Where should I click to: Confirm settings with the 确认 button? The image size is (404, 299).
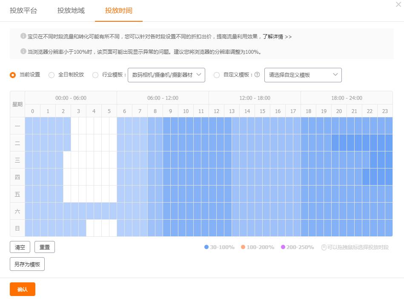[x=22, y=289]
